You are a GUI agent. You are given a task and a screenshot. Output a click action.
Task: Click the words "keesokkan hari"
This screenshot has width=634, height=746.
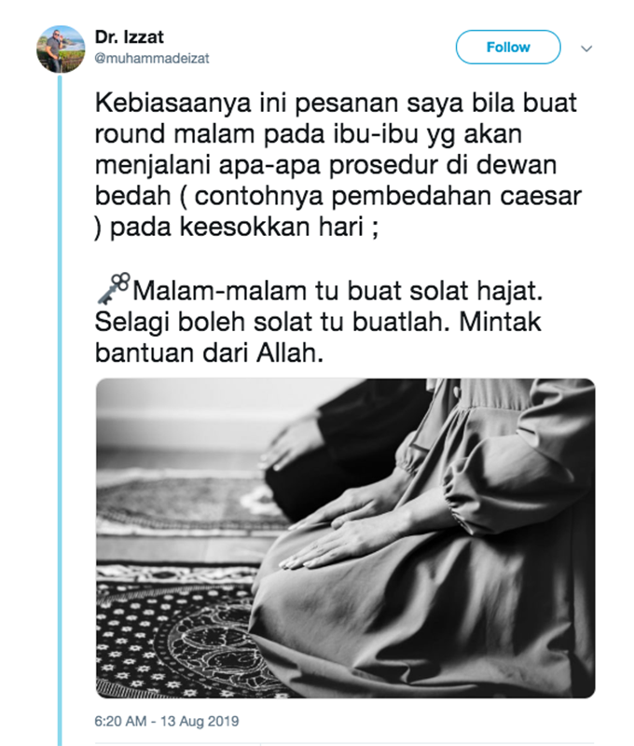[271, 227]
